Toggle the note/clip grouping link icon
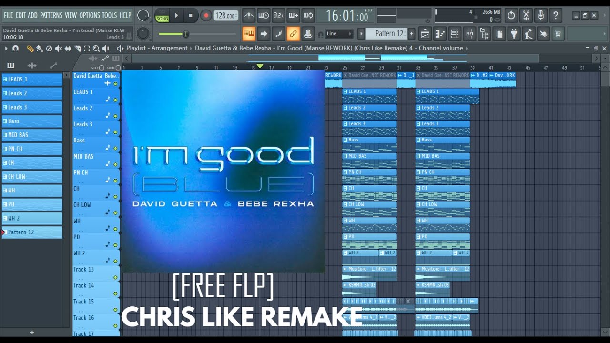610x343 pixels. (x=293, y=33)
